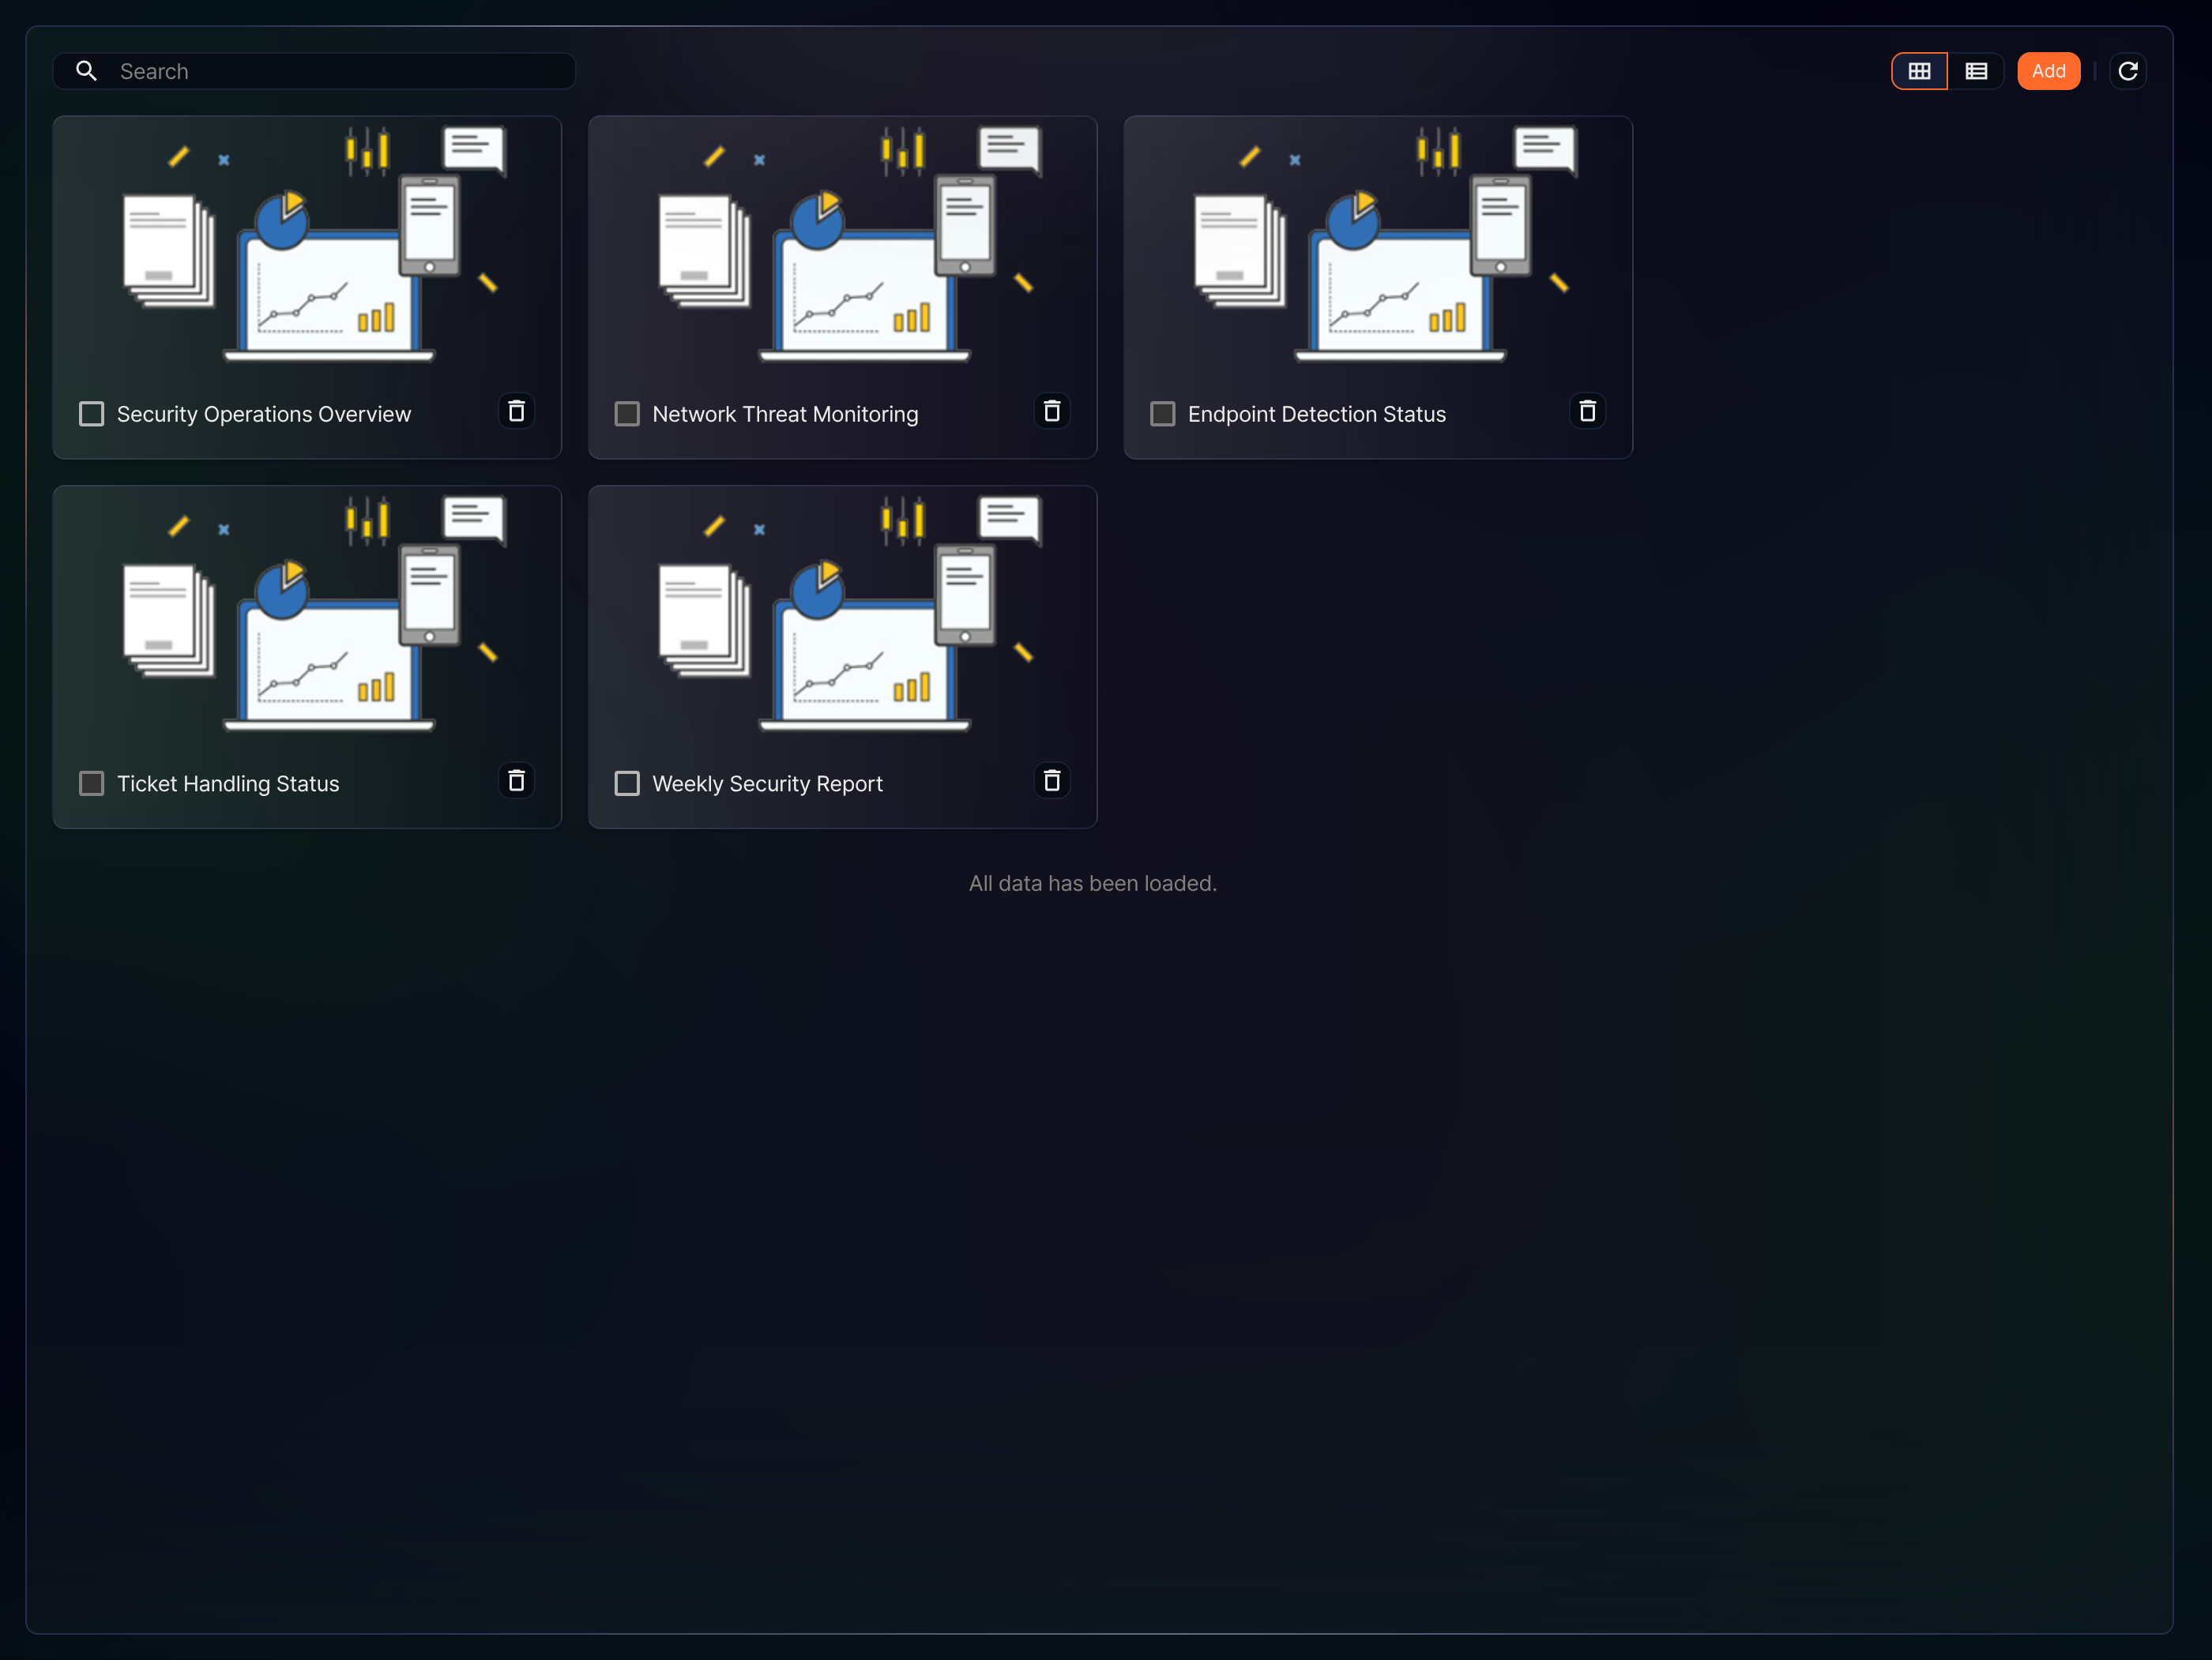Delete the Endpoint Detection Status dashboard

[1587, 411]
